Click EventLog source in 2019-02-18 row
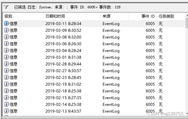Image resolution: width=188 pixels, height=119 pixels. click(111, 91)
